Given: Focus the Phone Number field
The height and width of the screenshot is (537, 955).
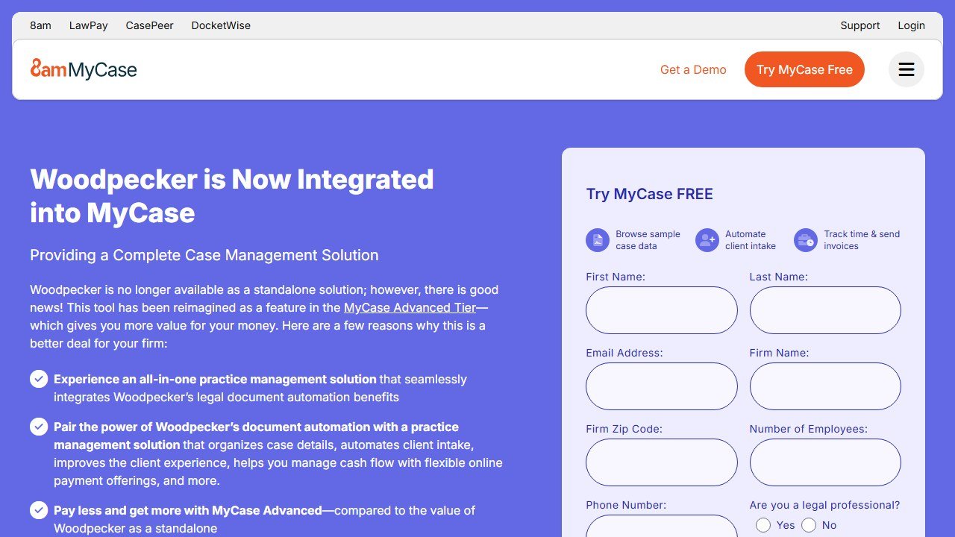Looking at the screenshot, I should pyautogui.click(x=662, y=526).
